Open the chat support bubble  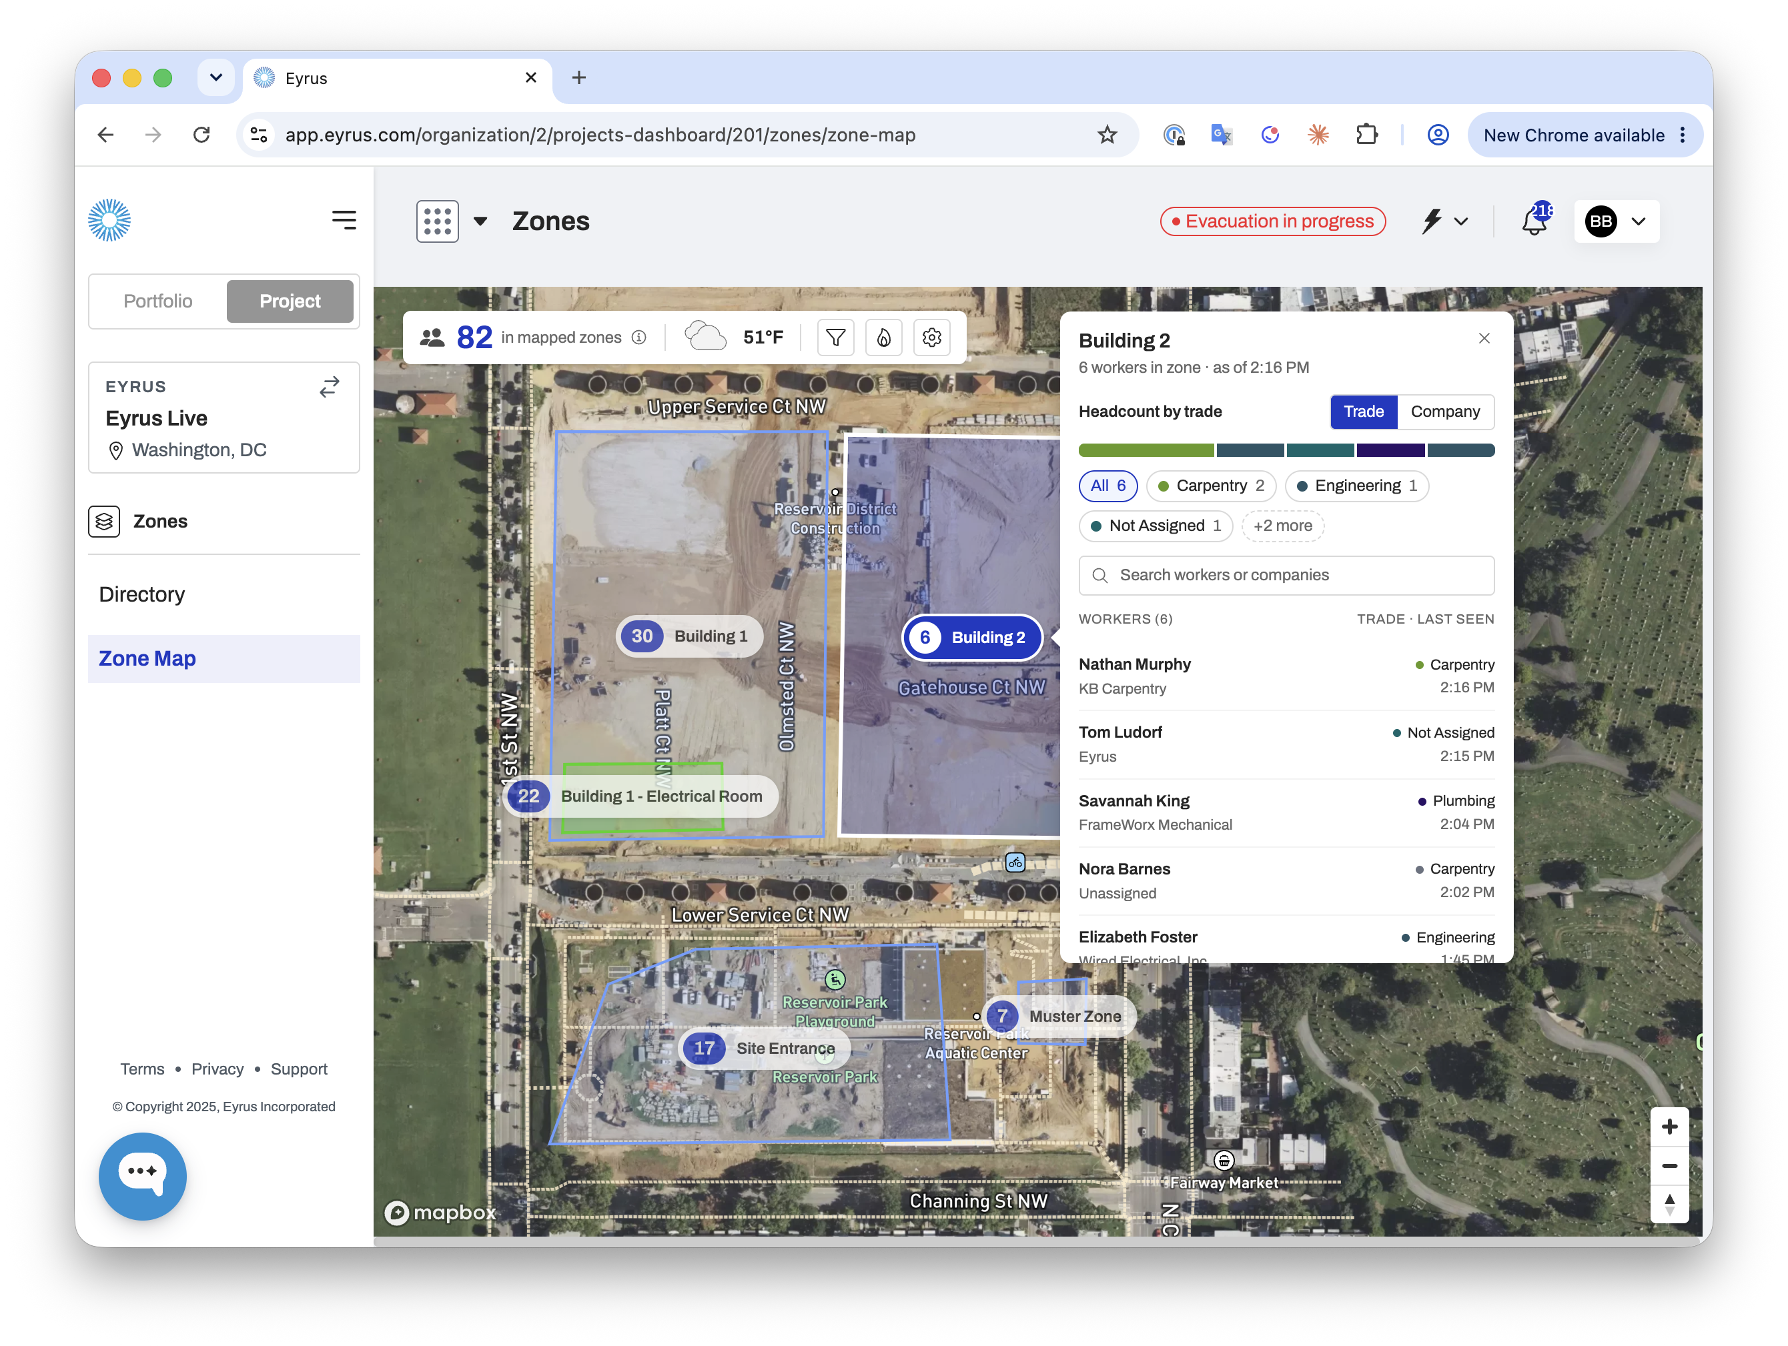tap(143, 1175)
